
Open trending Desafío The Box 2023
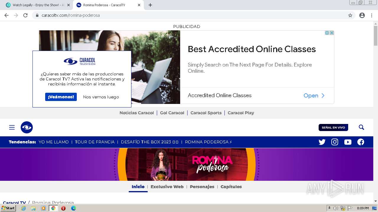(150, 142)
